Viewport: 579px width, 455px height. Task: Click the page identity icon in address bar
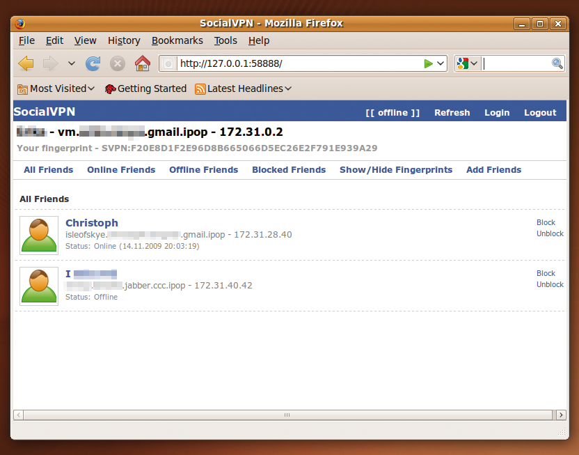coord(168,63)
